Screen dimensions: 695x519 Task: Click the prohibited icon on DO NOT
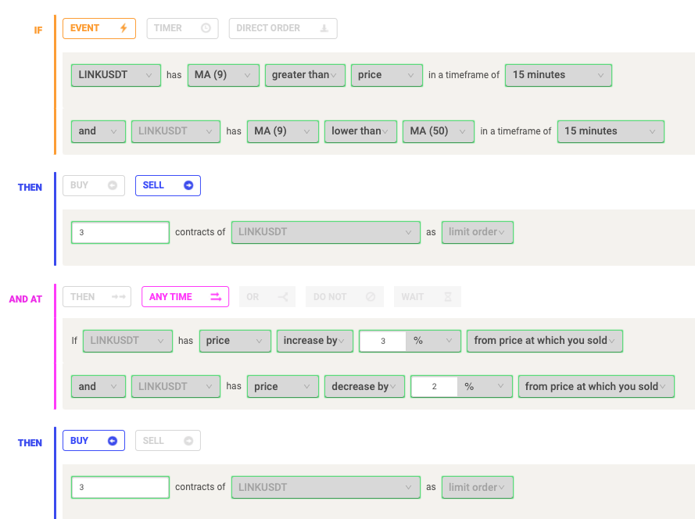point(371,296)
